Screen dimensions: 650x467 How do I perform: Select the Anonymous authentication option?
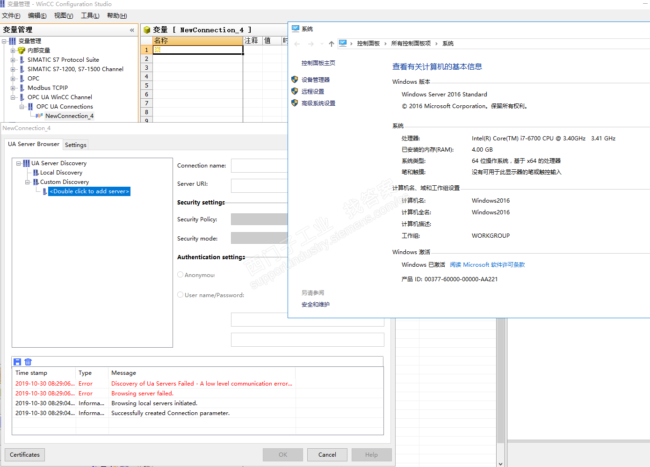pyautogui.click(x=180, y=275)
